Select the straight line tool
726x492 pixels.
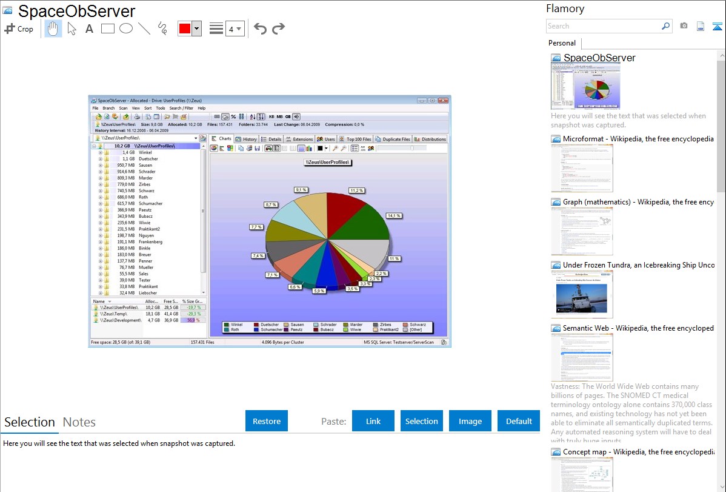[144, 29]
